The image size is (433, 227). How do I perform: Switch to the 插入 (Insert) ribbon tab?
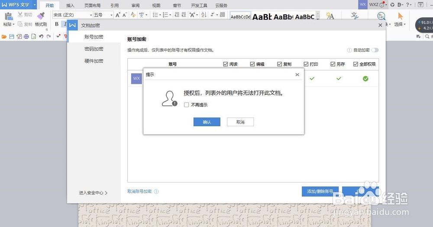(x=71, y=5)
